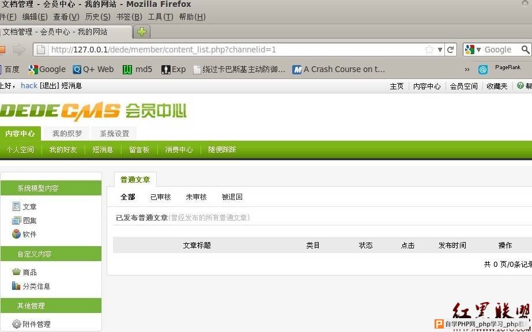Select the 系统设置 main tab

point(114,134)
